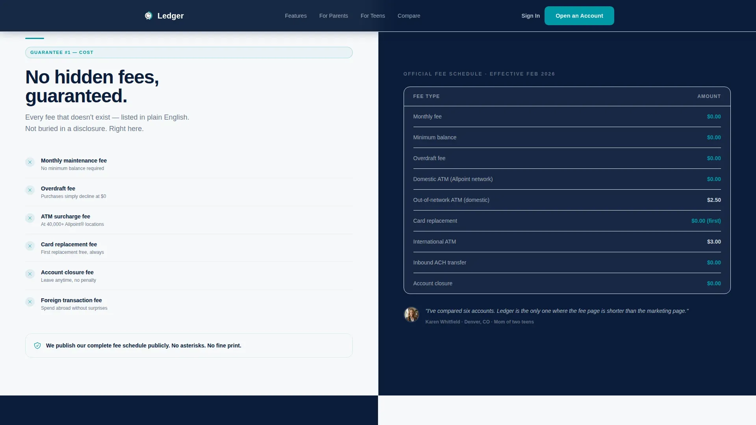Image resolution: width=756 pixels, height=425 pixels.
Task: Open the For Parents nav item
Action: coord(334,16)
